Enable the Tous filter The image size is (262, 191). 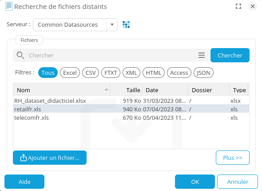coord(48,73)
